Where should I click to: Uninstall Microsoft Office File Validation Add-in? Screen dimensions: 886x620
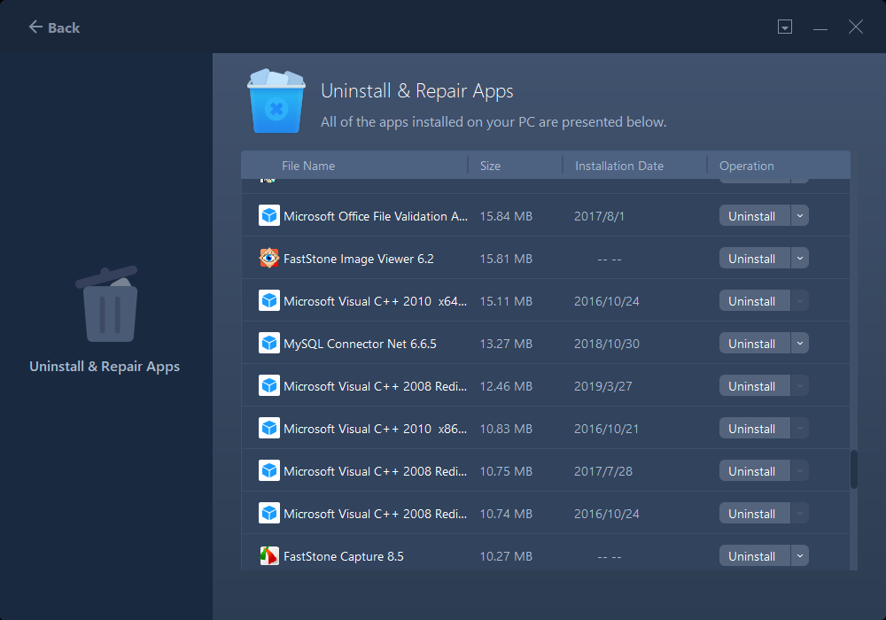[754, 216]
